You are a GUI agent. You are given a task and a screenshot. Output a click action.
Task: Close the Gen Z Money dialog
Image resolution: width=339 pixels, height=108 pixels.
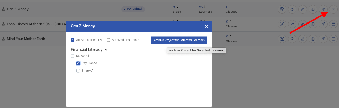coord(206,26)
